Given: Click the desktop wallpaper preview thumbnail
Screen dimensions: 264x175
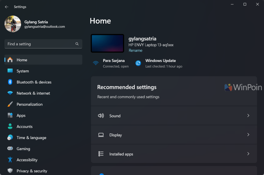Looking at the screenshot, I should click(x=108, y=43).
